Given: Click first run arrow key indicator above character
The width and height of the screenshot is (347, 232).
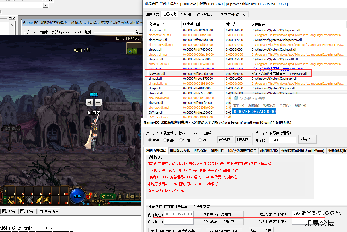Looking at the screenshot, I should tap(90, 102).
